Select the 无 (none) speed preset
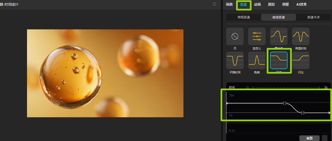The image size is (332, 141). [x=235, y=36]
